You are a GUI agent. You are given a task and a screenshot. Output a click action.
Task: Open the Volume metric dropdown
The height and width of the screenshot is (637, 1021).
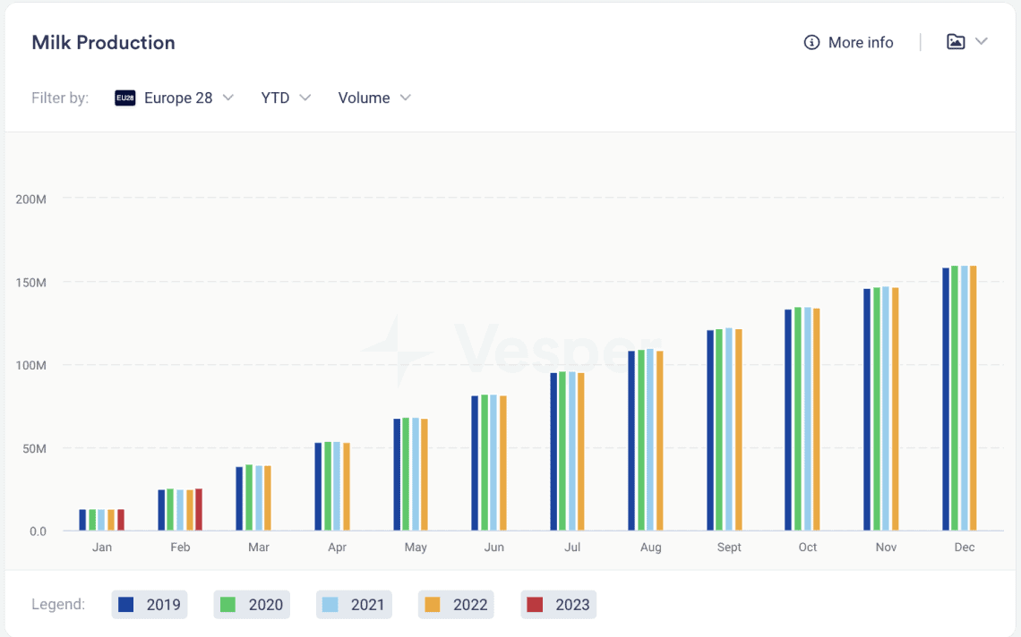[374, 98]
